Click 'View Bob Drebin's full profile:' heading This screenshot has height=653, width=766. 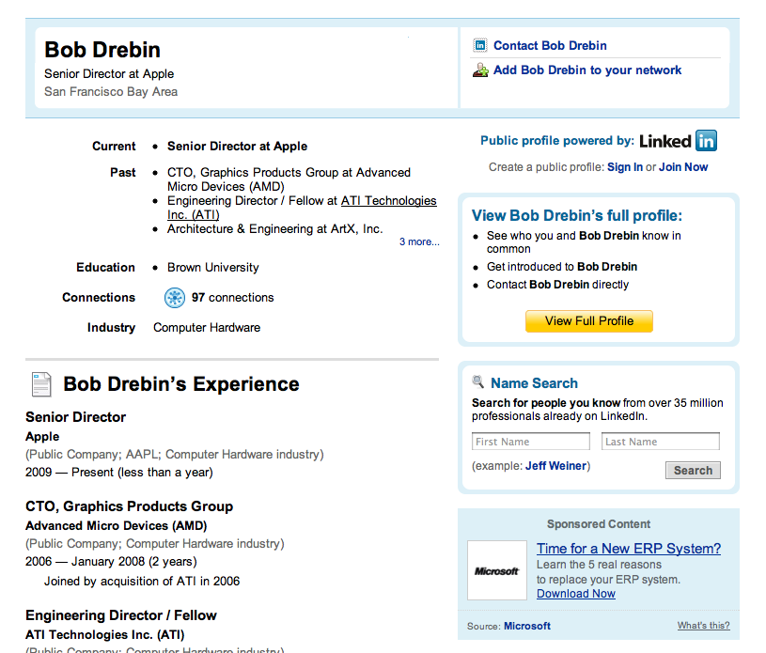point(577,215)
